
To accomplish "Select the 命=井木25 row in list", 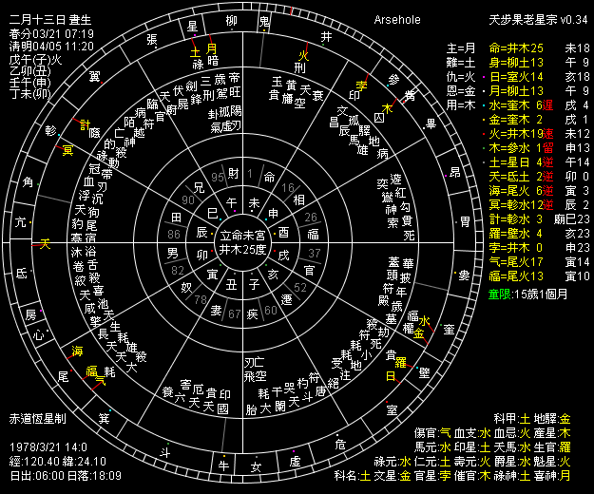I will 515,47.
